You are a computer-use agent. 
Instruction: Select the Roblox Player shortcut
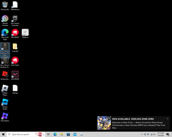tap(5, 90)
